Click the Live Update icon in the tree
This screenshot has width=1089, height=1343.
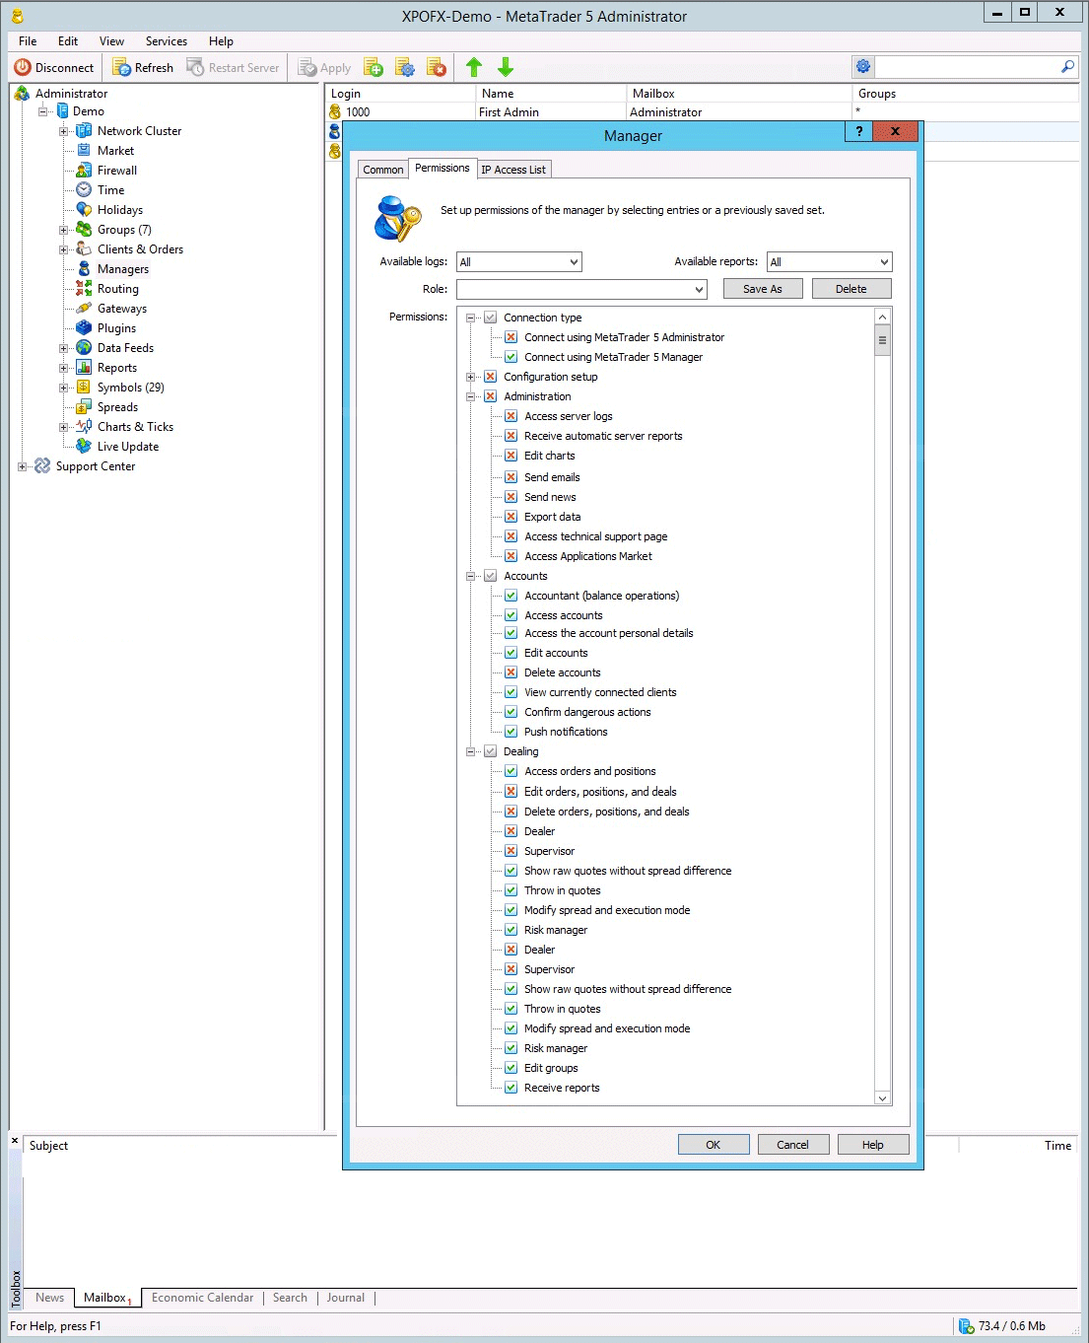point(84,446)
